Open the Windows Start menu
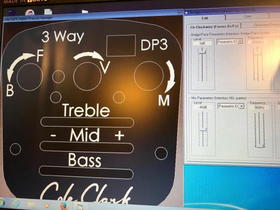 pos(2,203)
